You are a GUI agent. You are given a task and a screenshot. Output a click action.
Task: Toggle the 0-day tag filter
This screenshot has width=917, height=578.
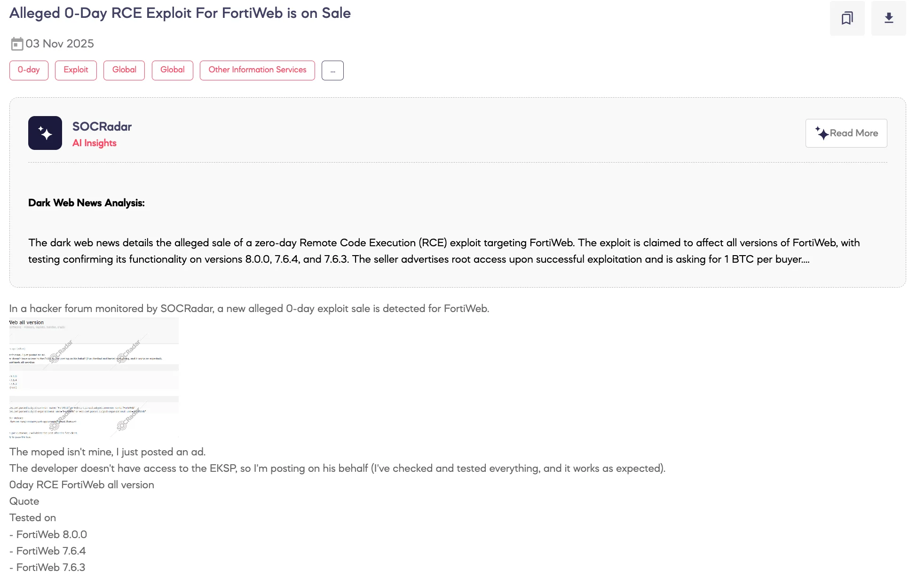coord(29,70)
